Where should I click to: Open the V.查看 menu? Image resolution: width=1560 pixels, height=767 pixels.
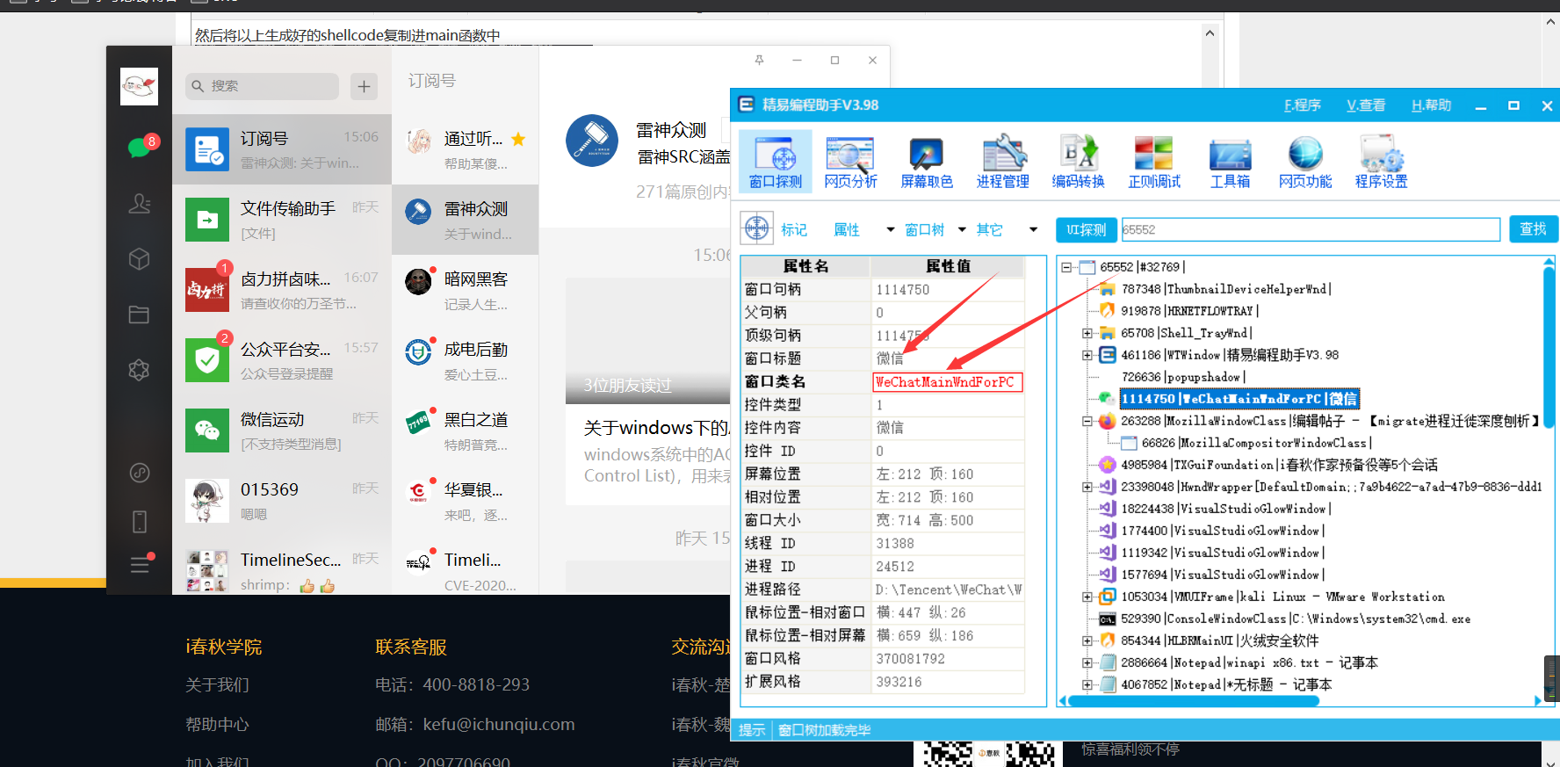1366,105
